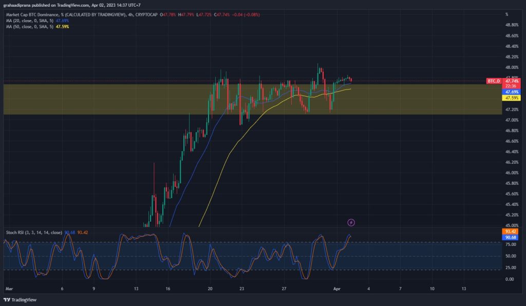Click the TradingView logo at bottom
Image resolution: width=526 pixels, height=306 pixels.
pyautogui.click(x=20, y=300)
